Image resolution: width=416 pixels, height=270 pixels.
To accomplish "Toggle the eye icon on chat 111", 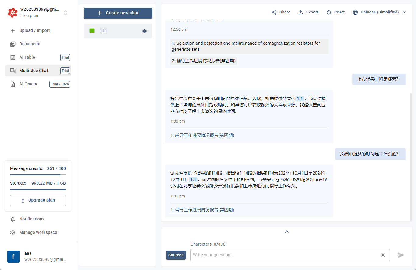I will click(x=144, y=31).
